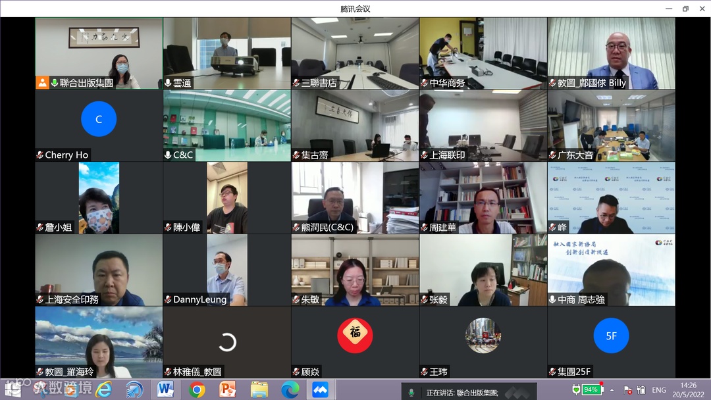Screen dimensions: 711x400
Task: Select 詹小姐 participant video
Action: (99, 198)
